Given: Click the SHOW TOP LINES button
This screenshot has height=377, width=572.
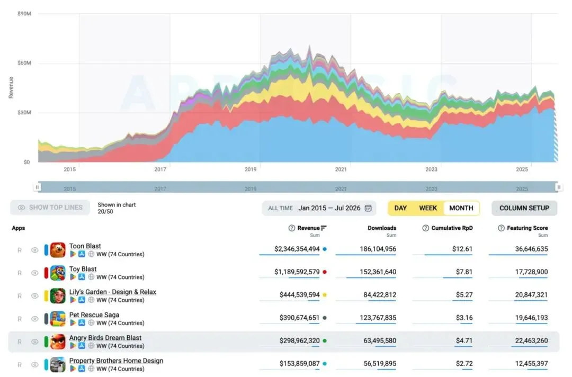Looking at the screenshot, I should 50,208.
